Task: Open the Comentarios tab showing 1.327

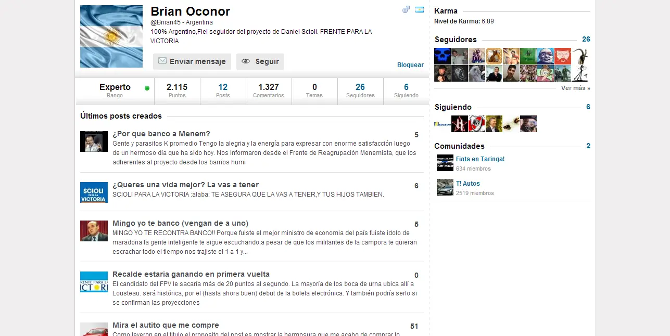Action: pos(269,91)
